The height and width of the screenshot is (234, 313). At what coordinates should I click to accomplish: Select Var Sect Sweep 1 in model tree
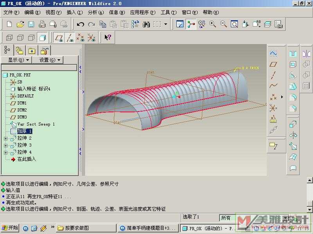click(x=36, y=124)
